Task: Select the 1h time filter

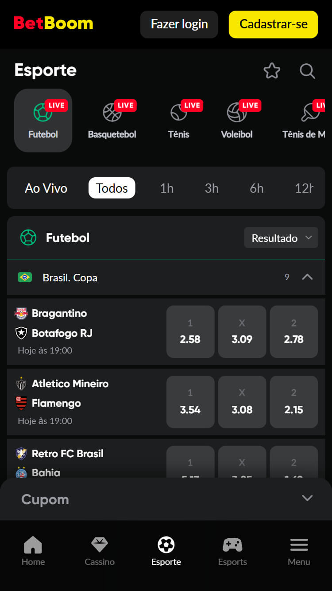Action: pyautogui.click(x=167, y=188)
